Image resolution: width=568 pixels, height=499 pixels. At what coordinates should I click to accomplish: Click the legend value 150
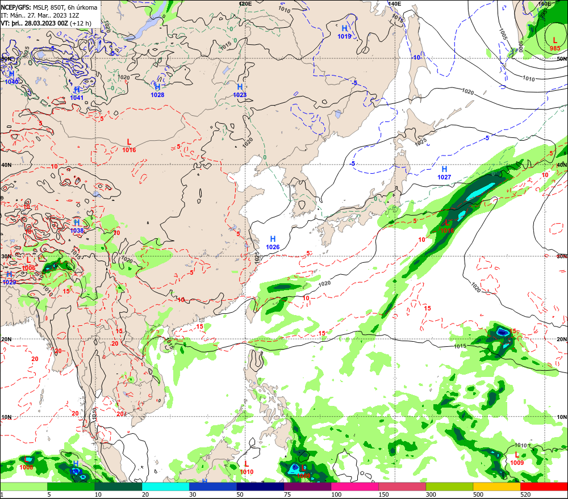(383, 494)
